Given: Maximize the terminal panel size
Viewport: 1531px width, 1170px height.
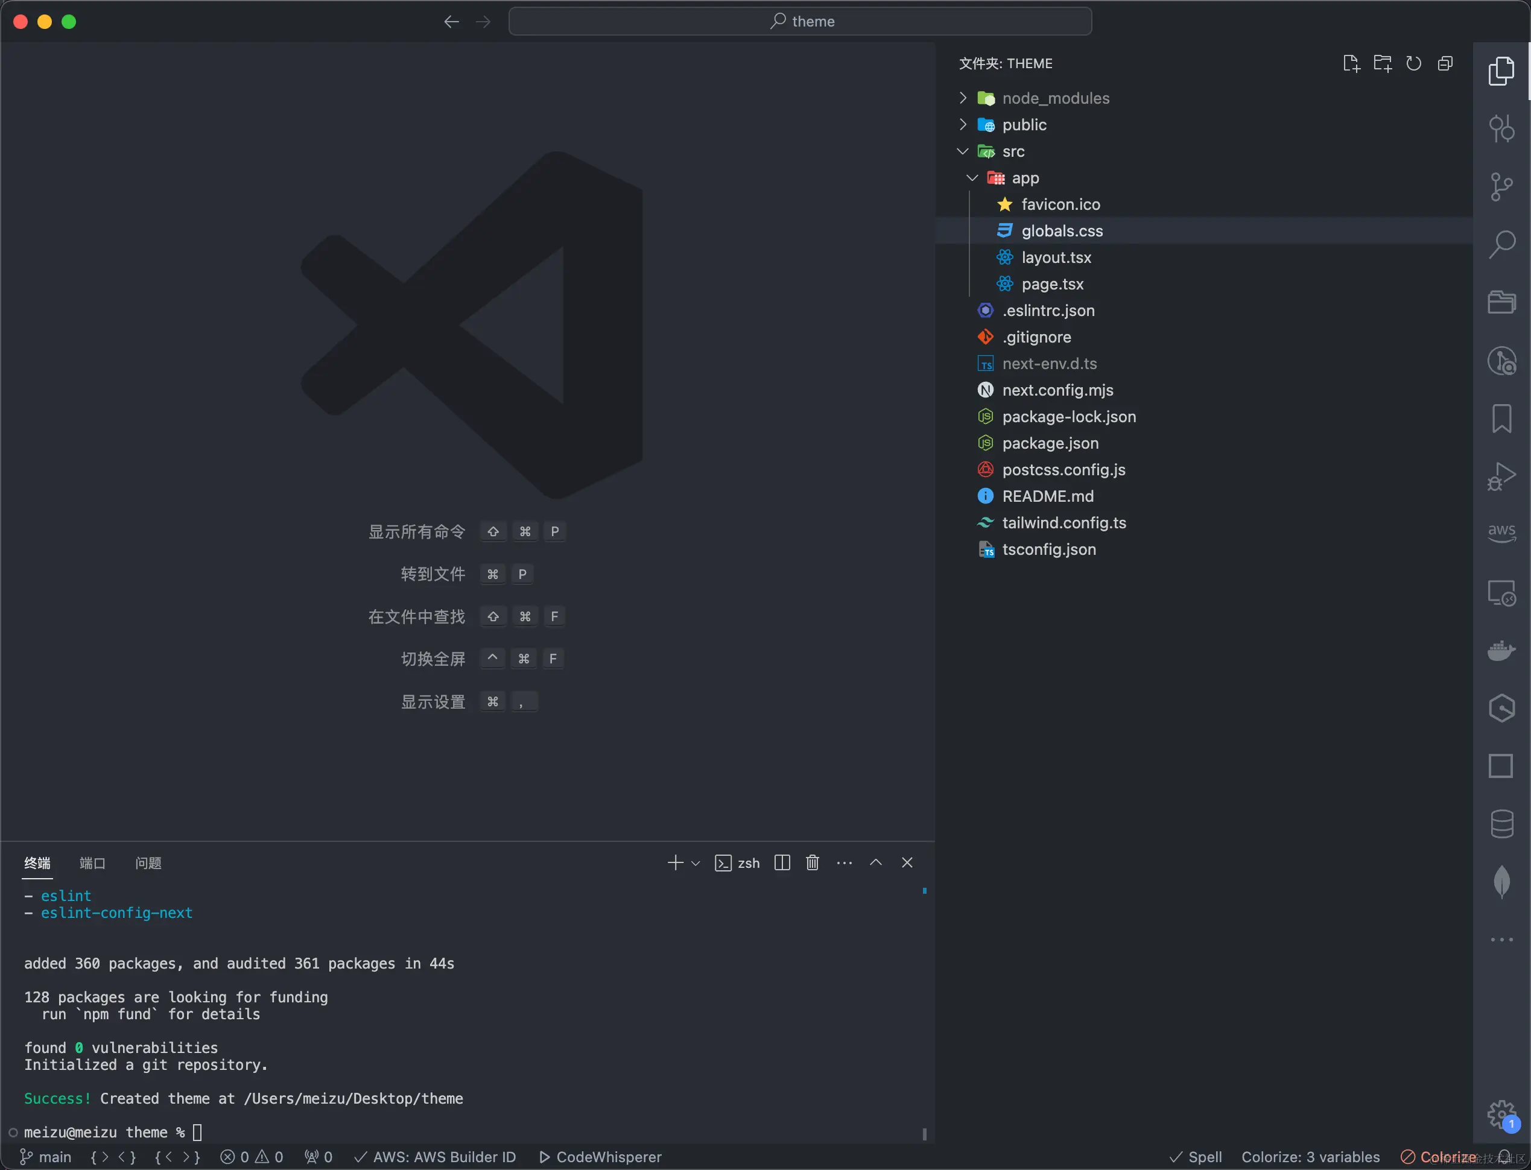Looking at the screenshot, I should pos(875,862).
